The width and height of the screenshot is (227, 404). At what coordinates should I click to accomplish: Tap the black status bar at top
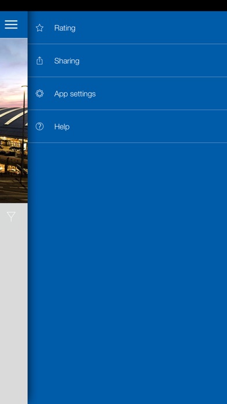click(113, 5)
